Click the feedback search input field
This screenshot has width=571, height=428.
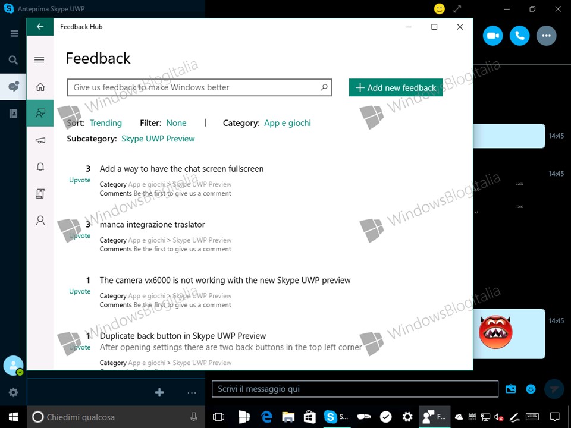click(x=200, y=87)
